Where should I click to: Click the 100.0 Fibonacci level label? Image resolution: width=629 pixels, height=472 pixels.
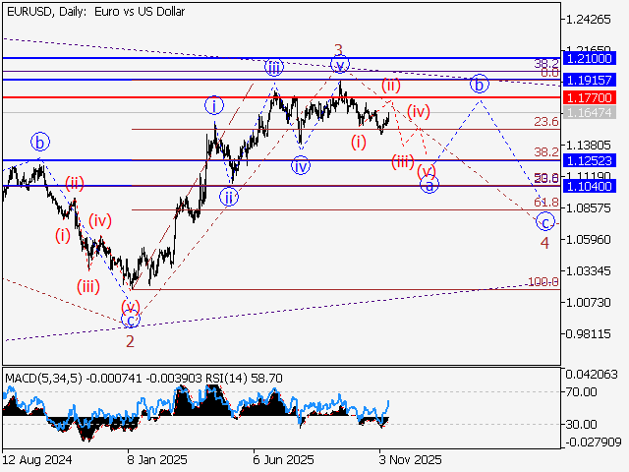click(x=543, y=282)
